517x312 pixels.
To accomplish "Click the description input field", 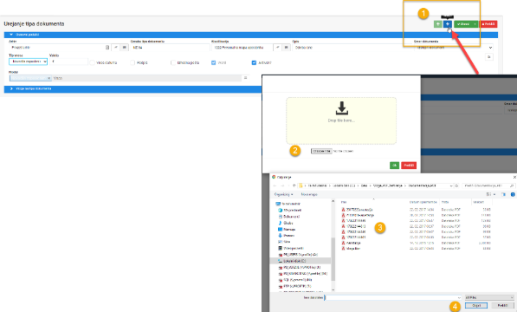I will pyautogui.click(x=352, y=48).
